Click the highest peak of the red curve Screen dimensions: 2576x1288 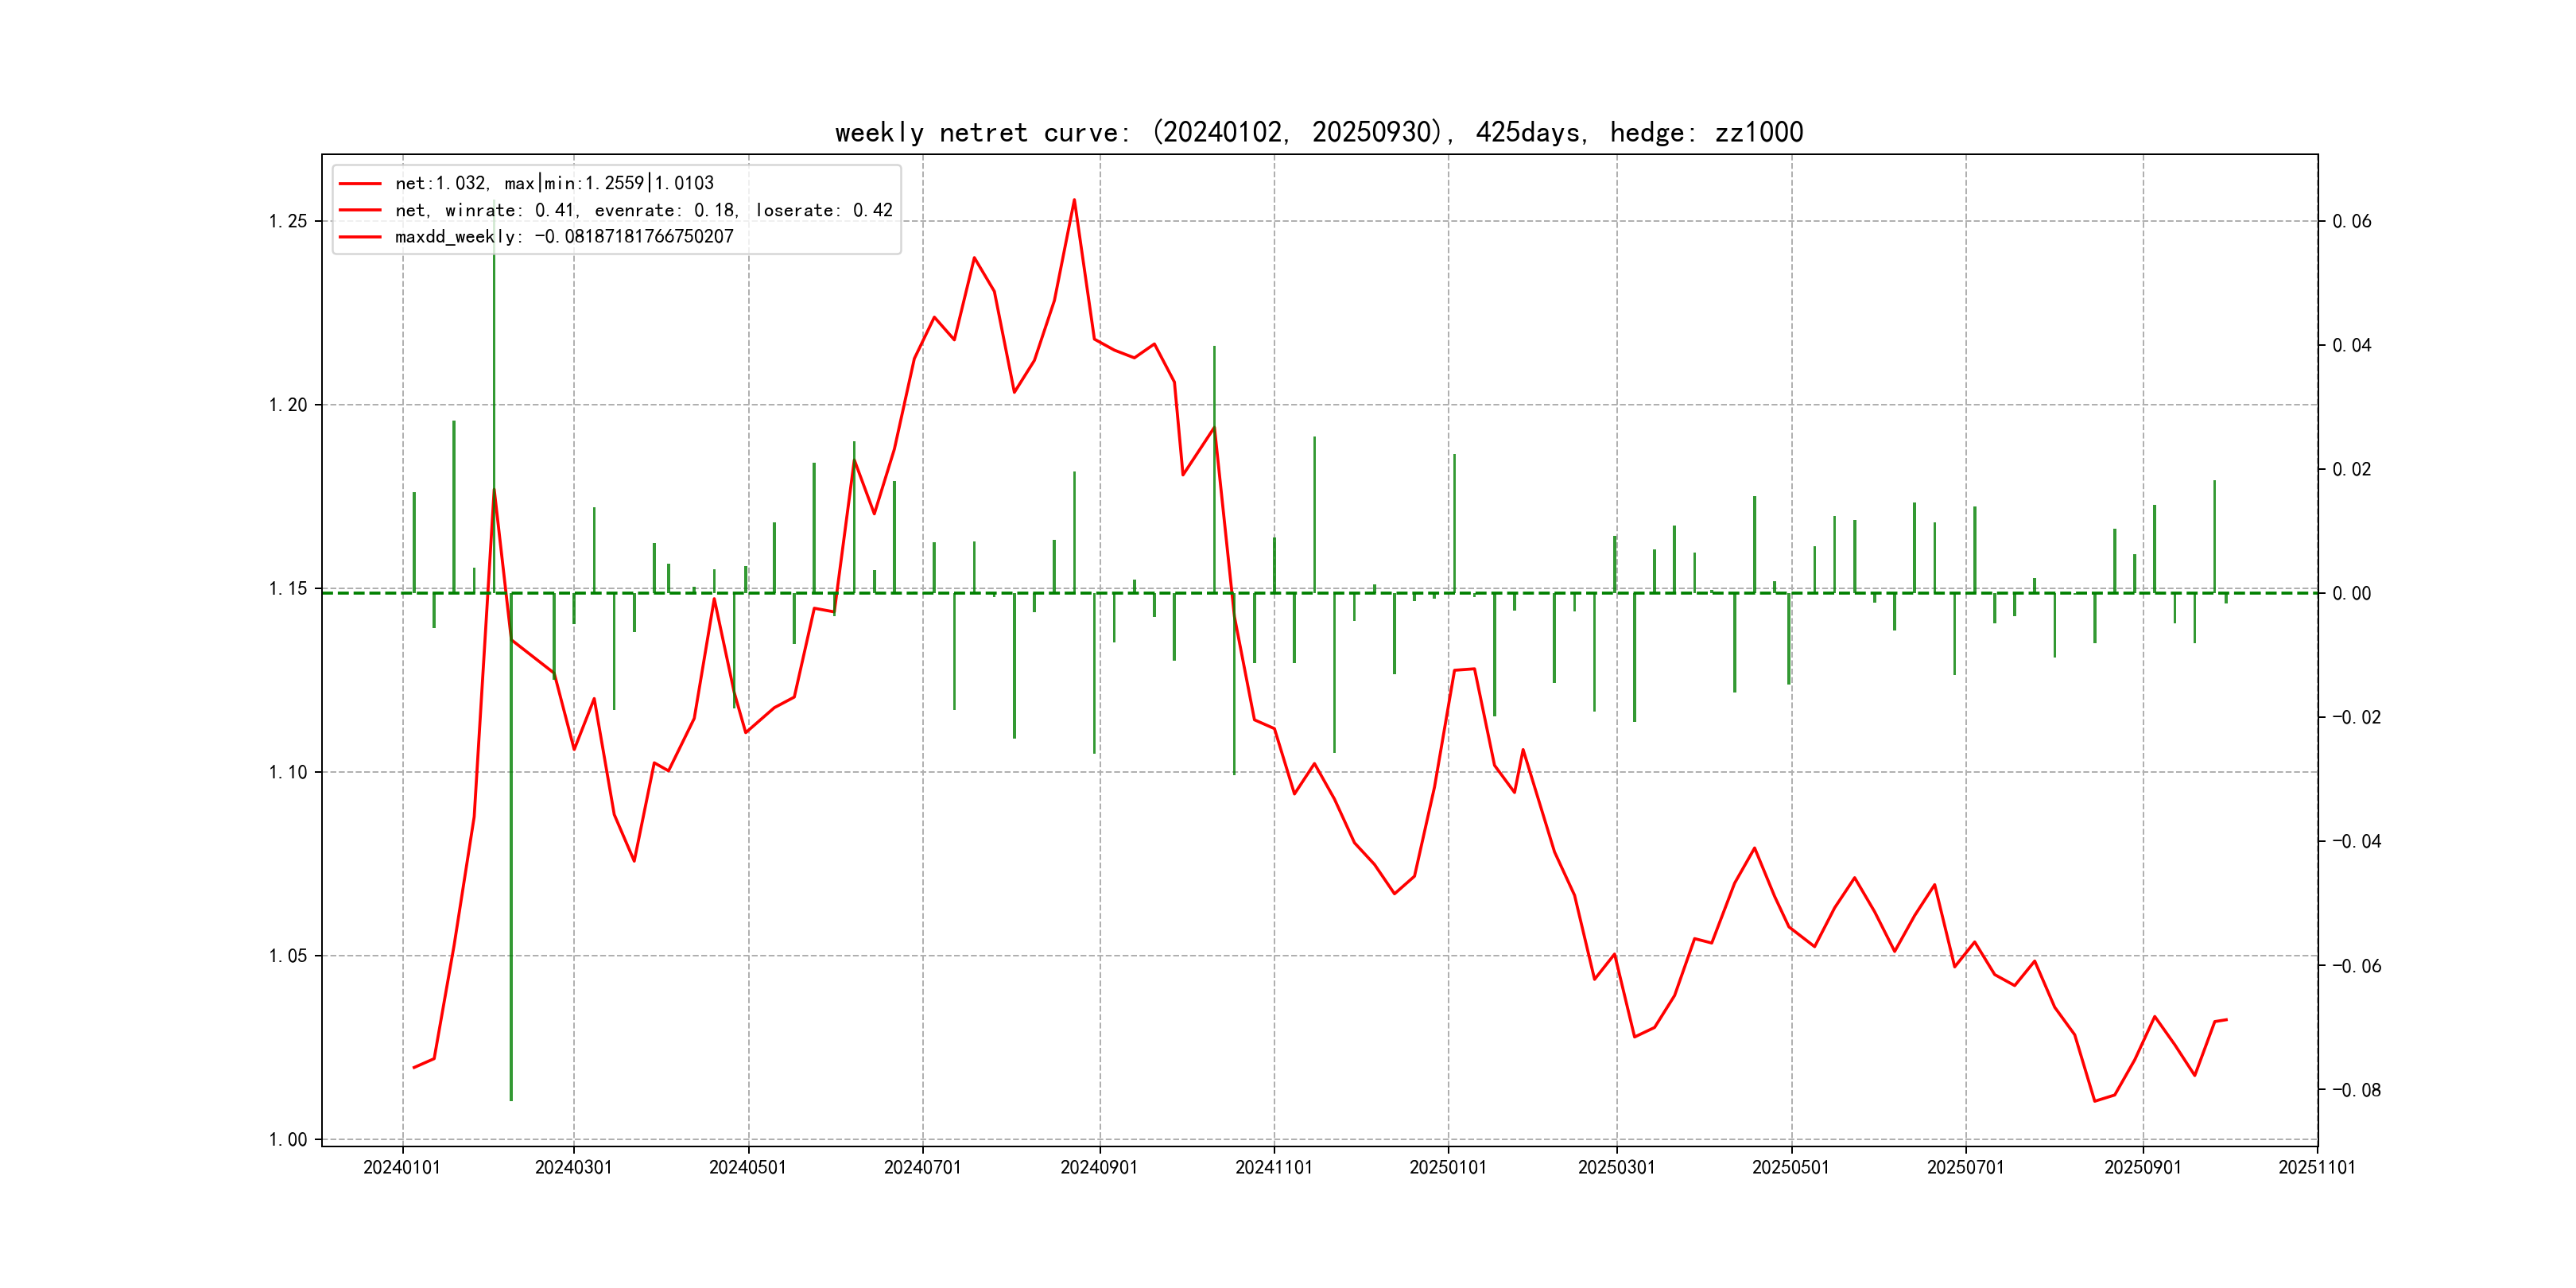point(1074,200)
